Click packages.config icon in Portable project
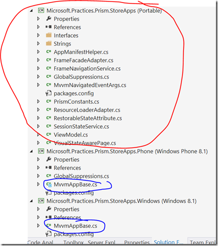Screen dimensions: 218x246 49,93
